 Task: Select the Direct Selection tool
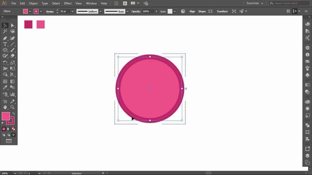coord(13,25)
